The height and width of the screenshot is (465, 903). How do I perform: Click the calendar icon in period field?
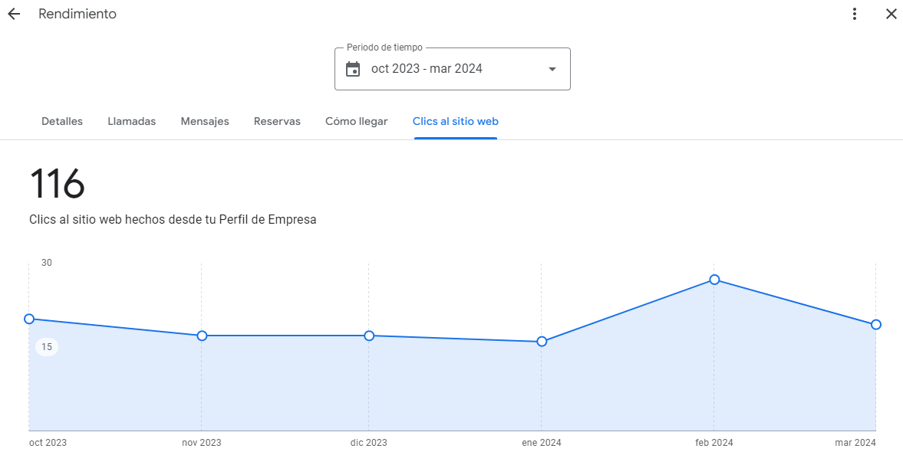point(352,69)
